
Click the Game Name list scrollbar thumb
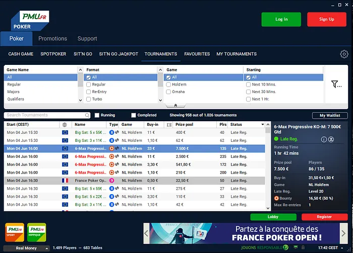click(80, 80)
